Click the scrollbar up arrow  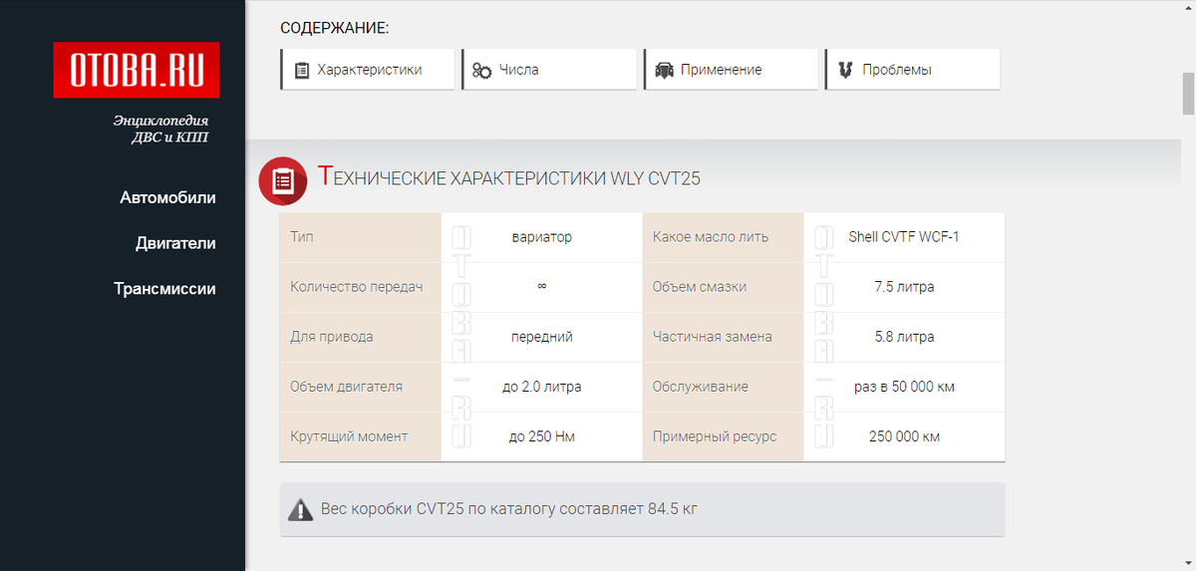(1188, 7)
